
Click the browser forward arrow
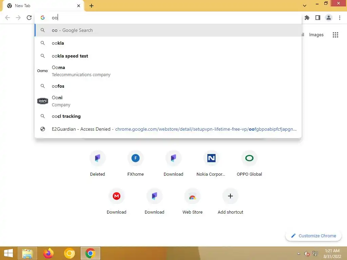click(x=18, y=18)
